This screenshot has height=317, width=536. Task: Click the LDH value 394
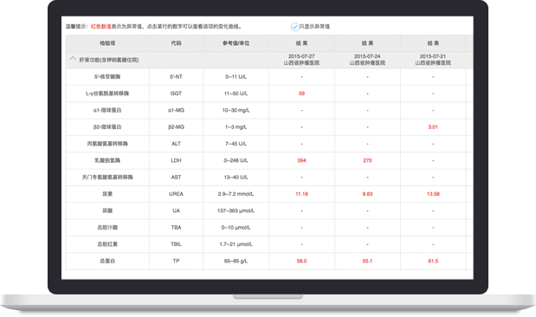(301, 160)
